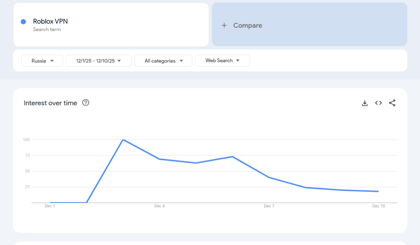Open the help icon beside Interest over time
This screenshot has width=420, height=245.
(x=86, y=103)
